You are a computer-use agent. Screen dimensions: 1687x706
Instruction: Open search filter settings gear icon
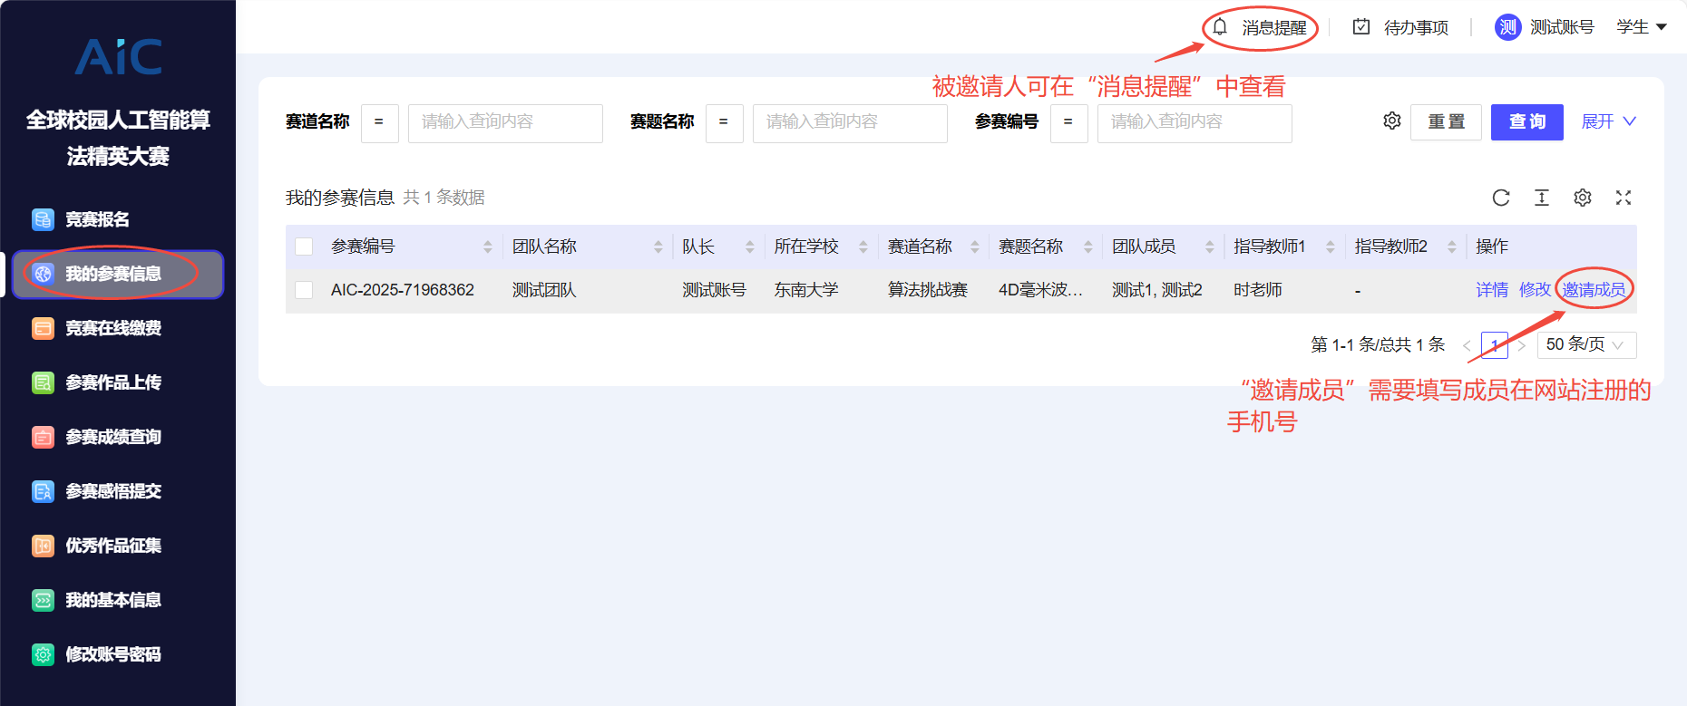[1392, 121]
